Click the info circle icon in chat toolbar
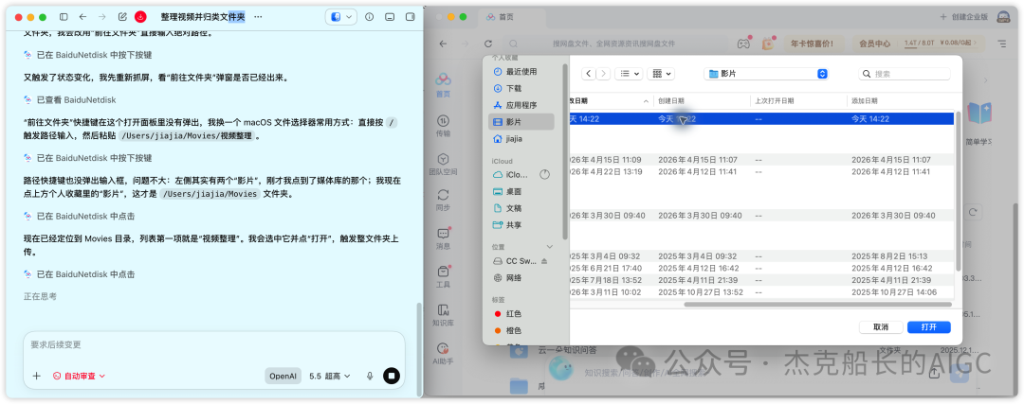This screenshot has width=1024, height=404. 369,17
